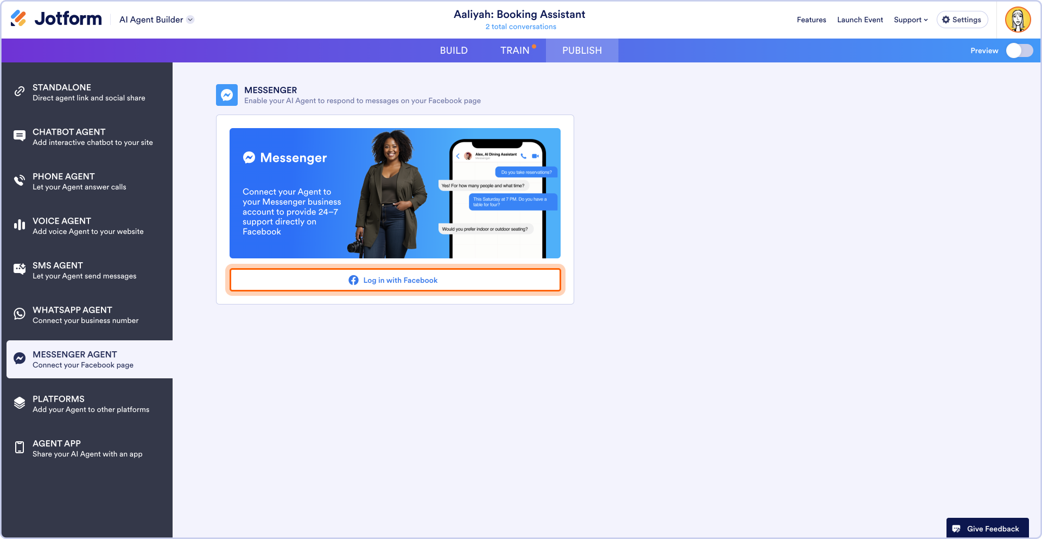Click the Phone Agent phone icon

[x=20, y=181]
